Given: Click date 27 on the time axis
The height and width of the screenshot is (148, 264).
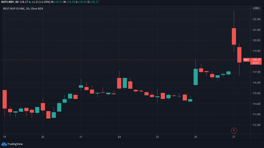Looking at the screenshot, I should 234,137.
